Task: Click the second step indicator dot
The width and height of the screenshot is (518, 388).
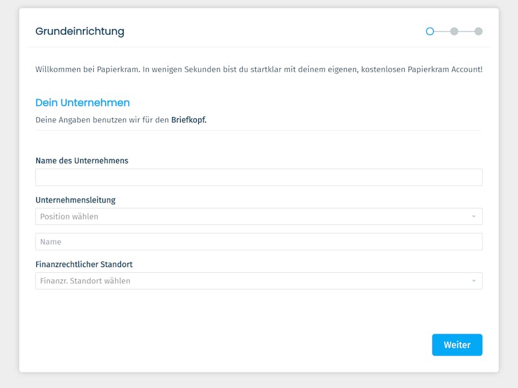Action: [x=455, y=31]
